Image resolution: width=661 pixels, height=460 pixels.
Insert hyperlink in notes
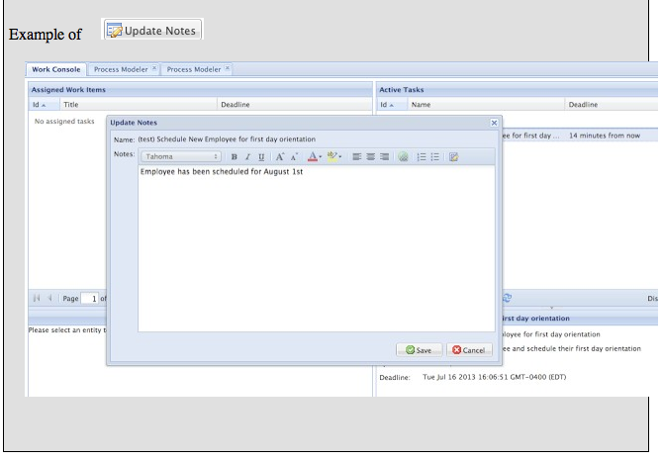(x=403, y=157)
